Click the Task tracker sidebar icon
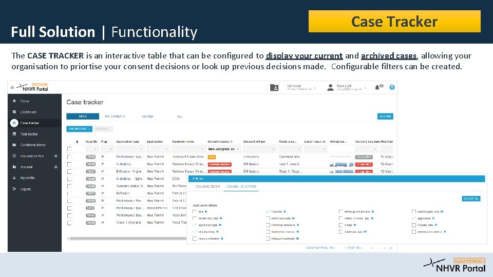Screen dimensions: 493x277 tap(14, 134)
